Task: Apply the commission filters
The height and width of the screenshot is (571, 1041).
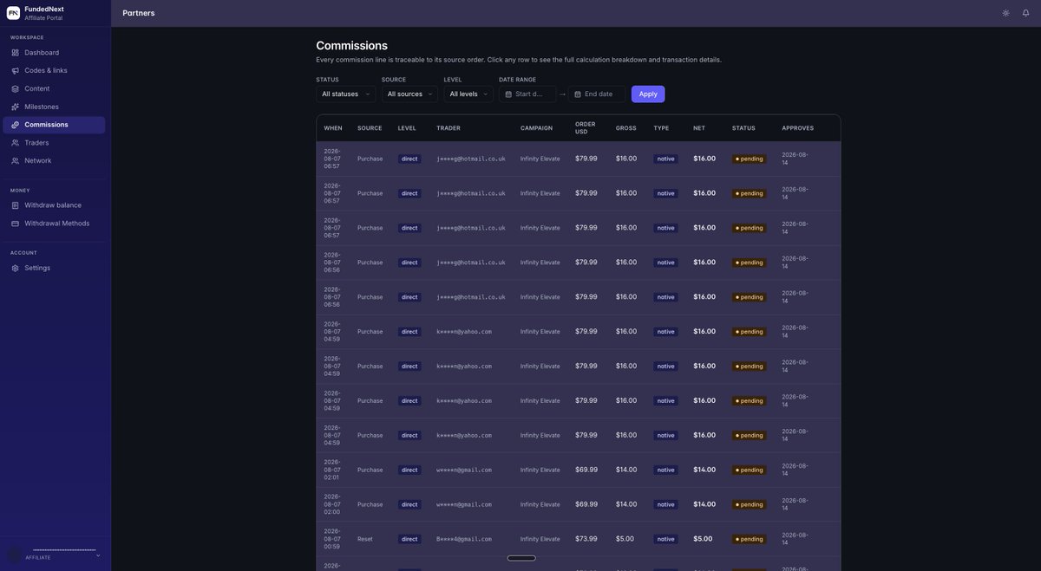Action: (648, 94)
